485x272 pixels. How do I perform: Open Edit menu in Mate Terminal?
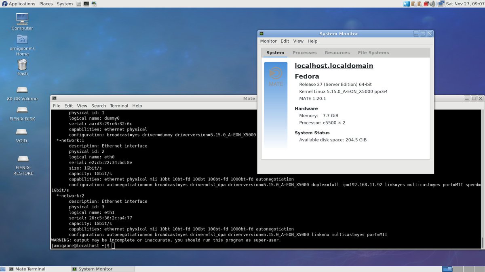69,106
